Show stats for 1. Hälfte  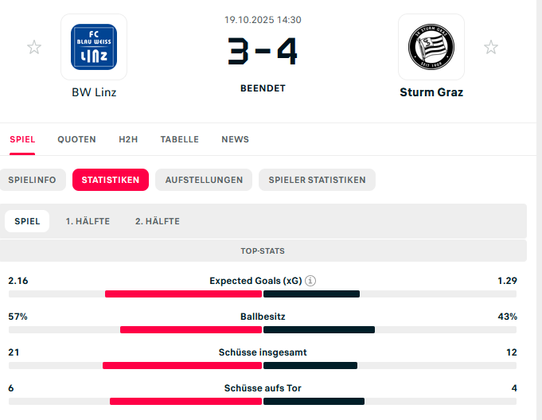[88, 221]
